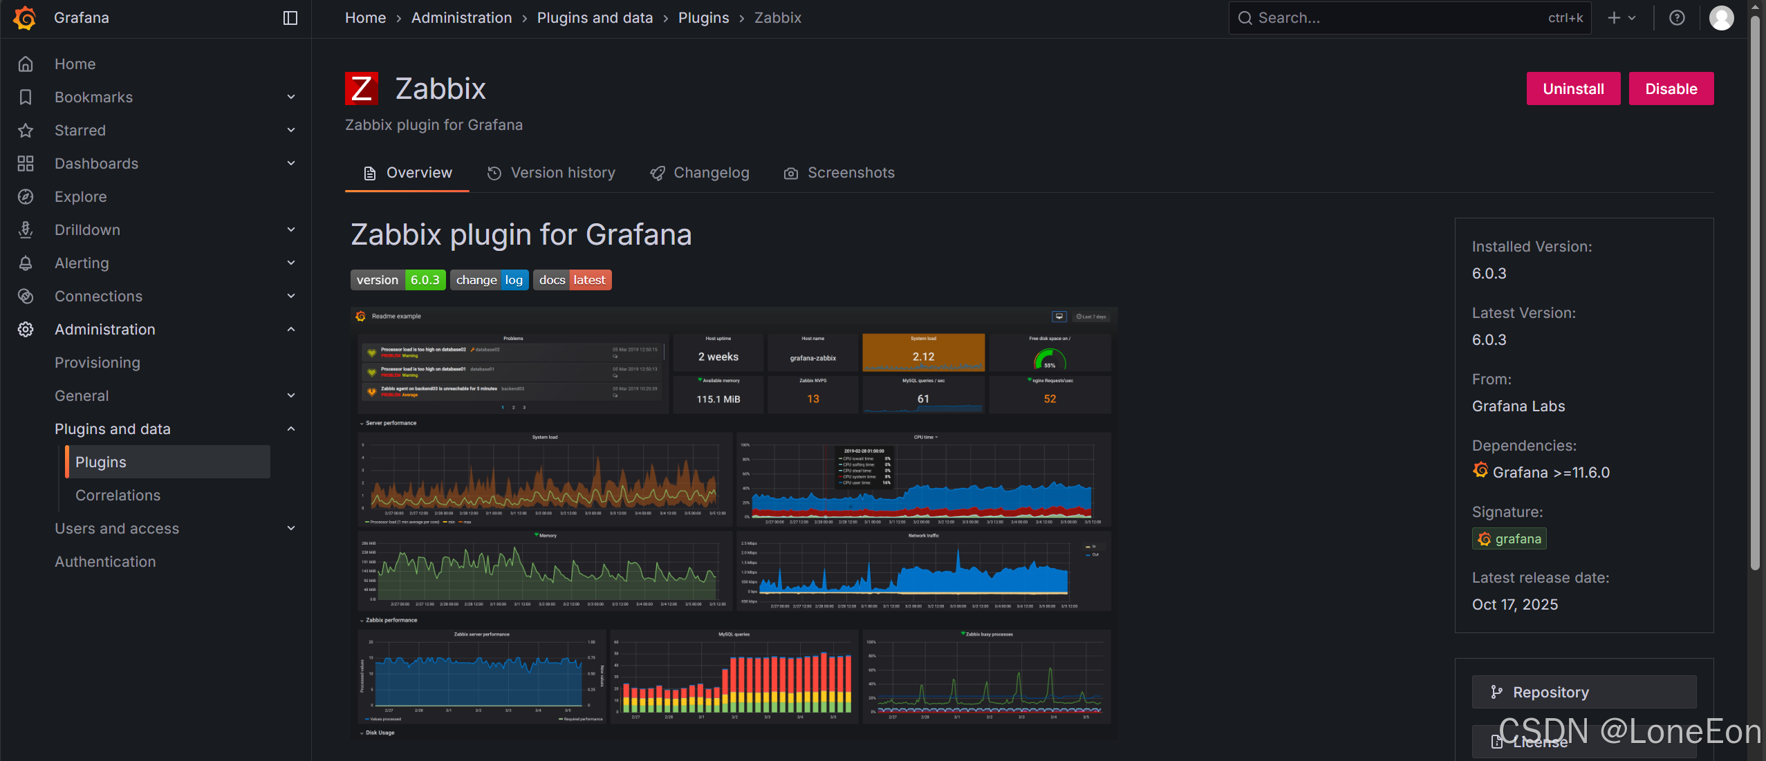Click the Starred star icon
1766x761 pixels.
[26, 131]
